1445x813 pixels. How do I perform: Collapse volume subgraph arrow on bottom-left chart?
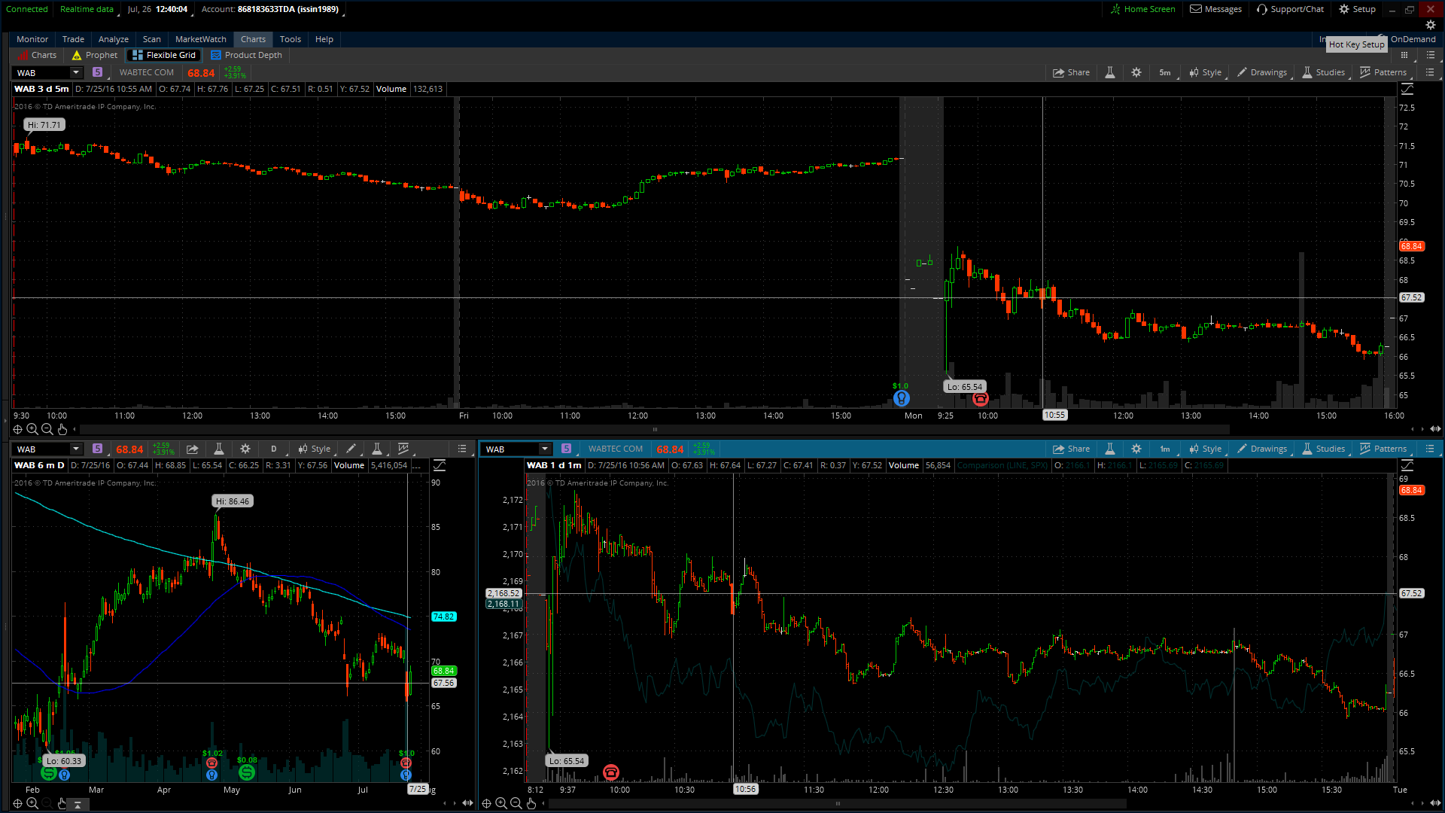78,804
